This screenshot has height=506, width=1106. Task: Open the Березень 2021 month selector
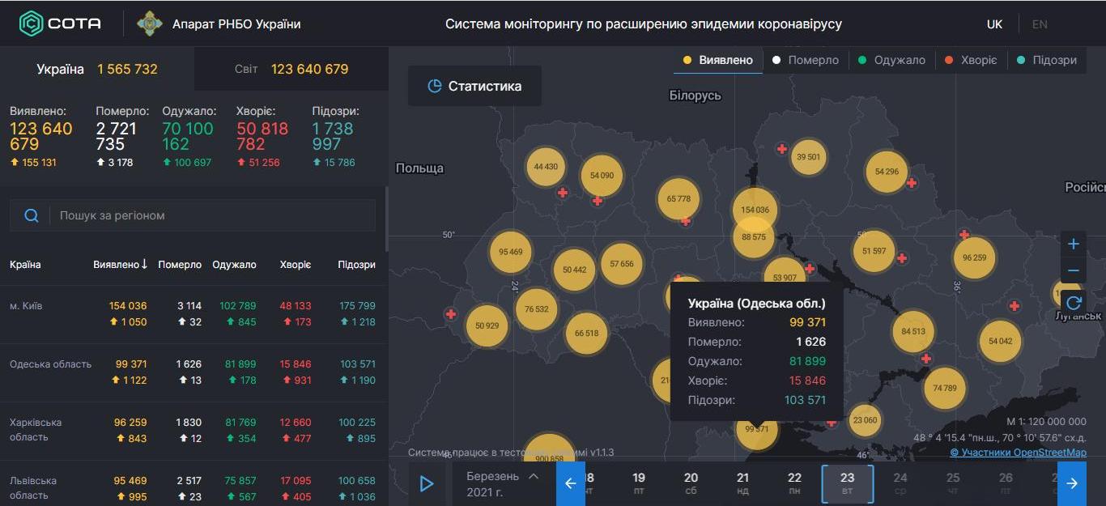tap(503, 483)
